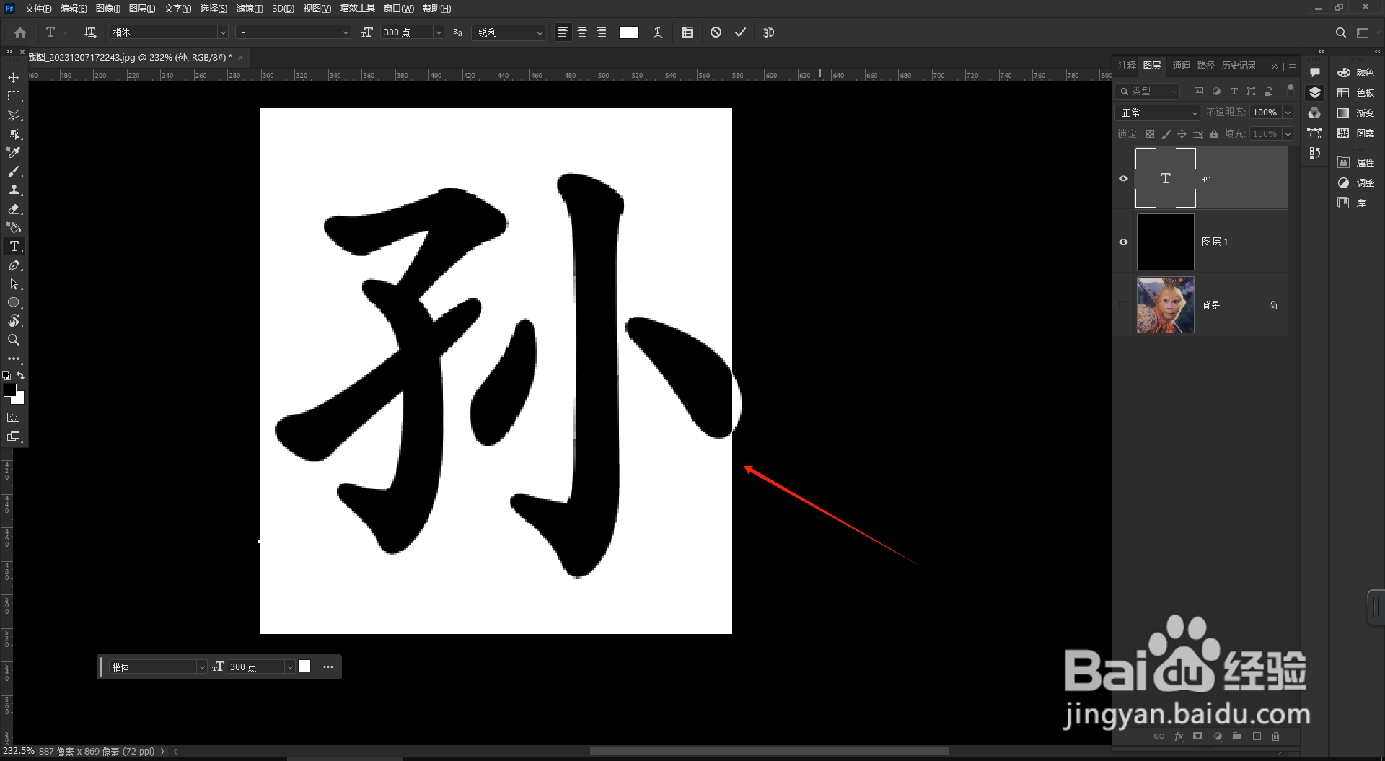The image size is (1385, 761).
Task: Switch to the 通道 panel tab
Action: coord(1181,65)
